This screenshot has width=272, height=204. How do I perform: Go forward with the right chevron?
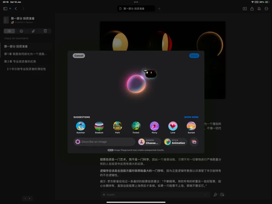23,9
